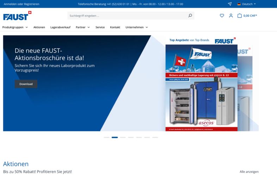
Task: Click the FAUST logo in the header
Action: pos(17,16)
